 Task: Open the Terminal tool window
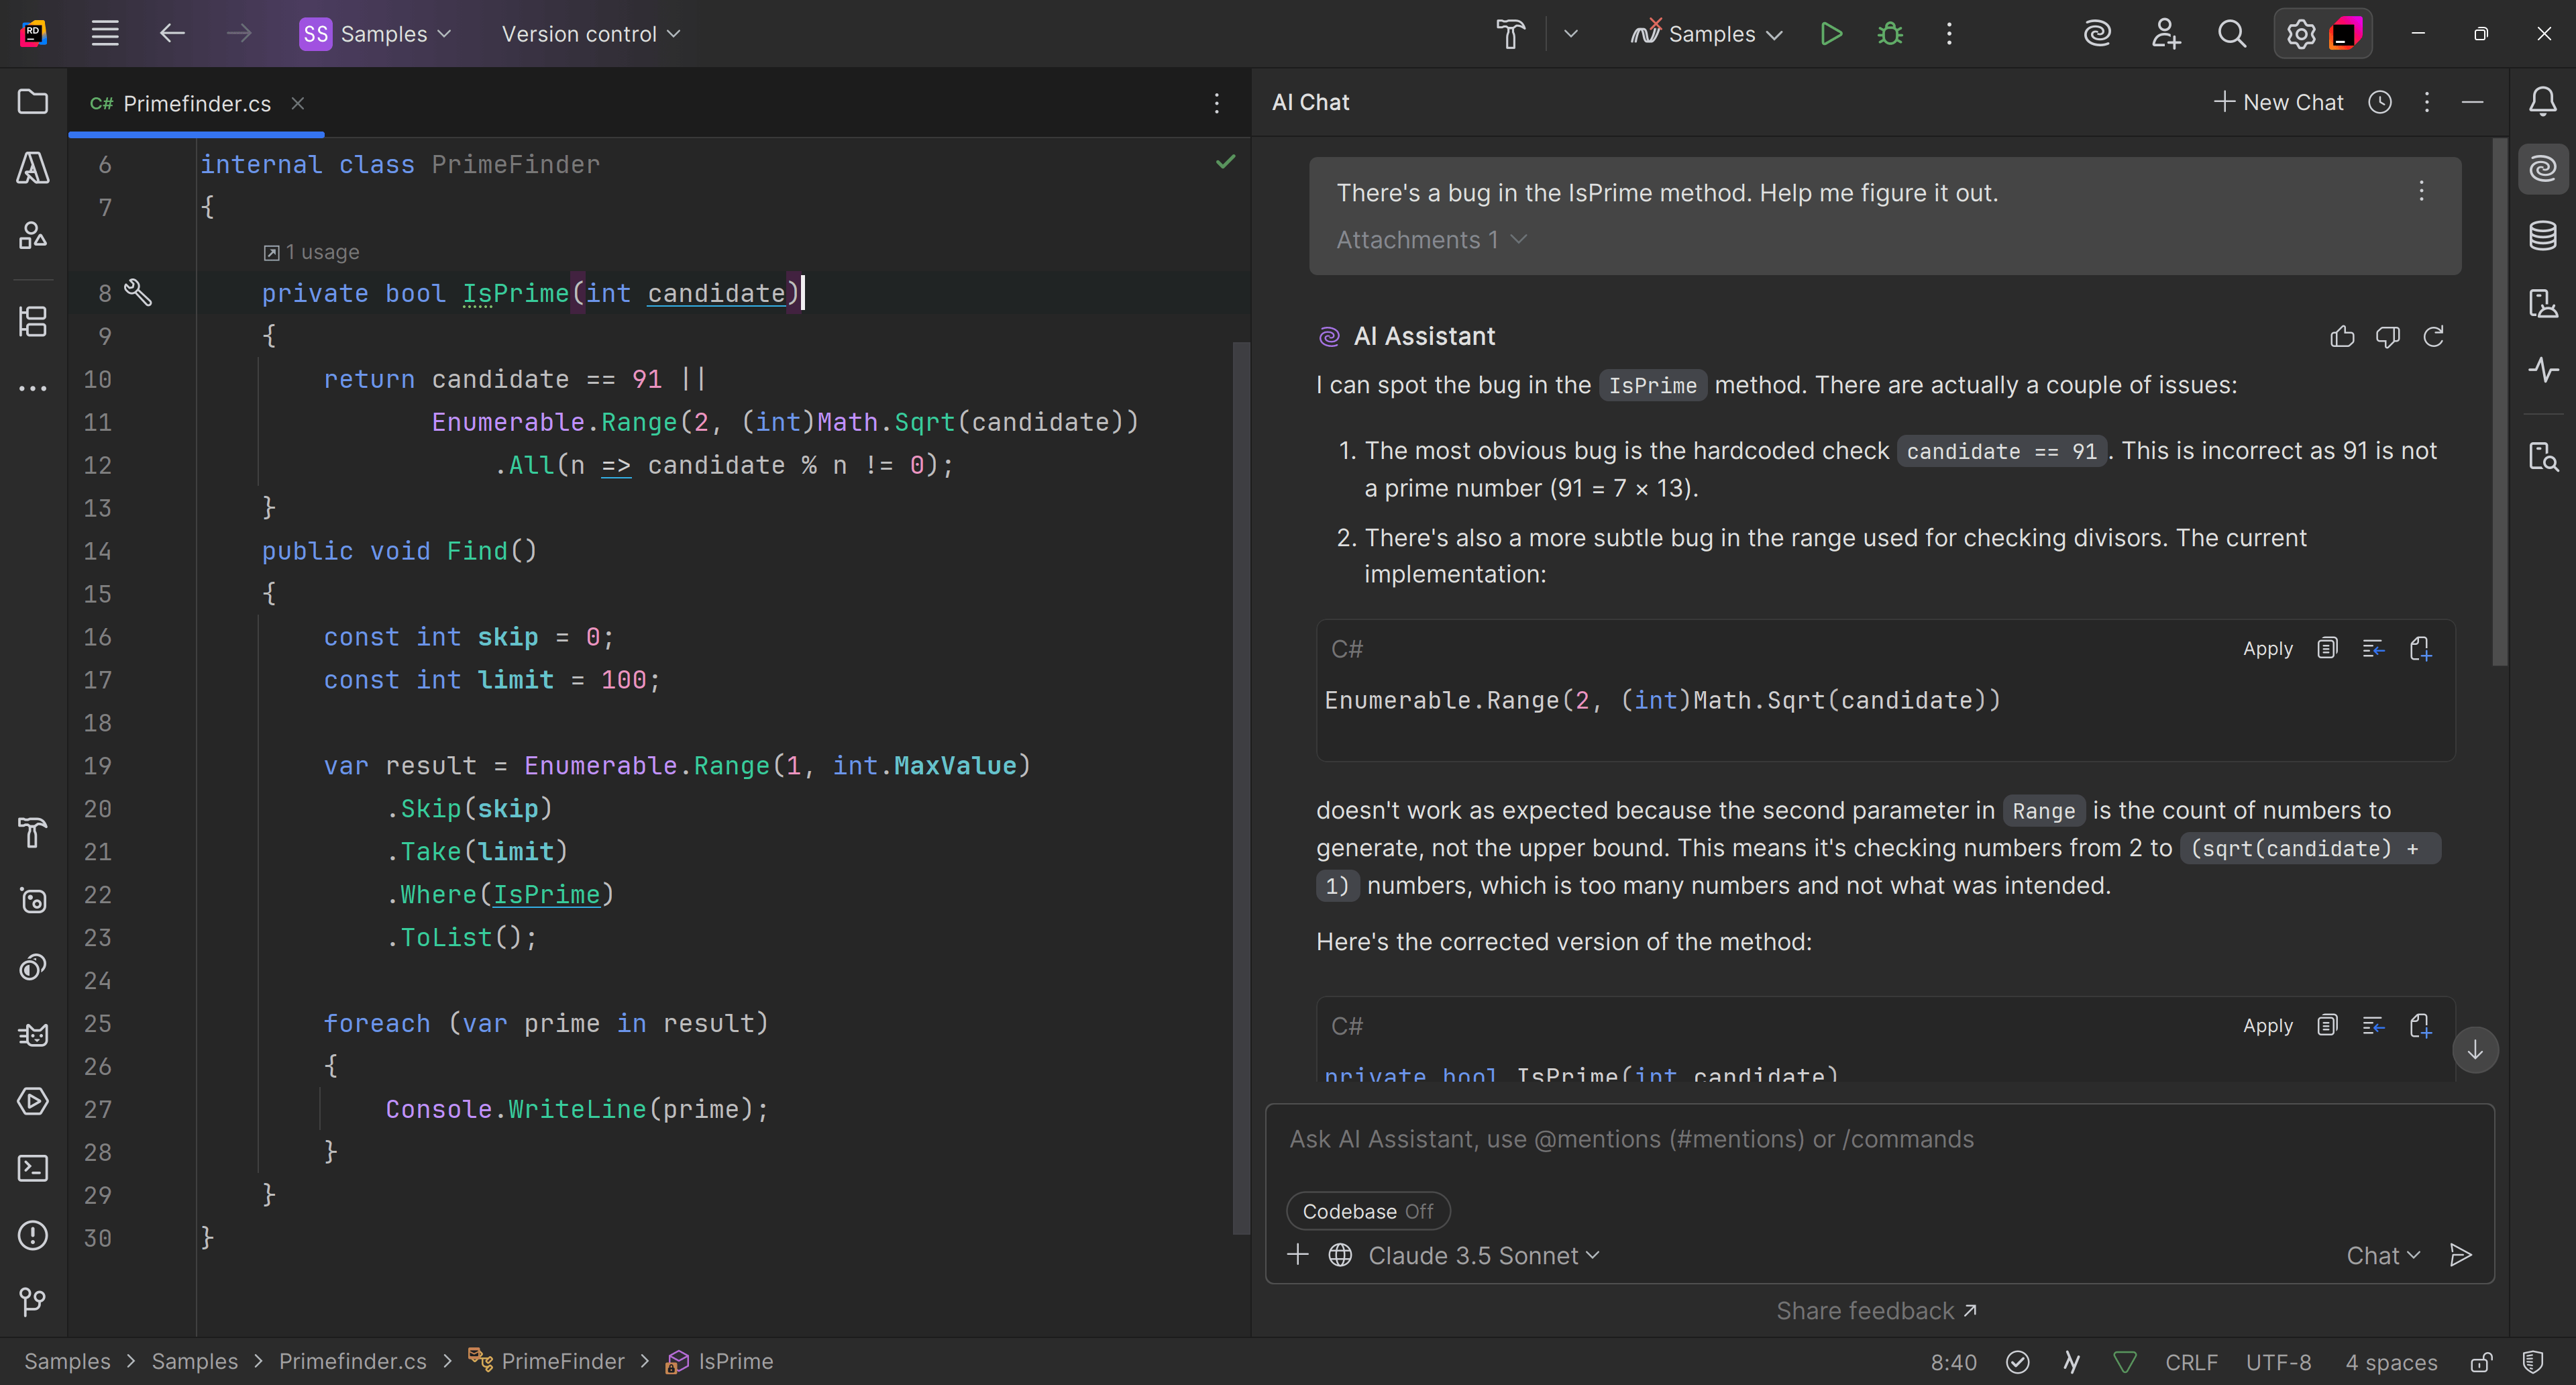(x=33, y=1168)
